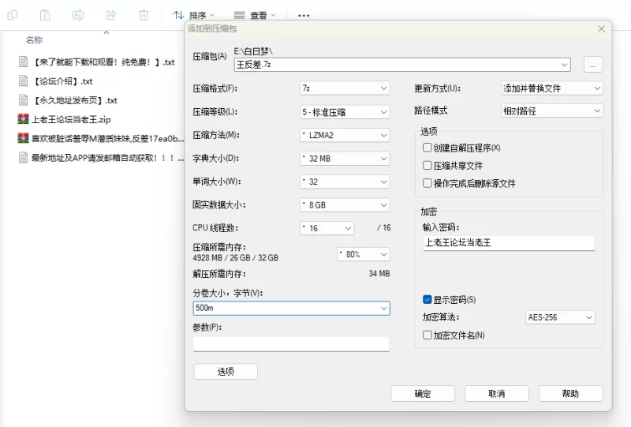Uncheck the 显示密码 checkbox
This screenshot has height=427, width=631.
click(x=428, y=300)
